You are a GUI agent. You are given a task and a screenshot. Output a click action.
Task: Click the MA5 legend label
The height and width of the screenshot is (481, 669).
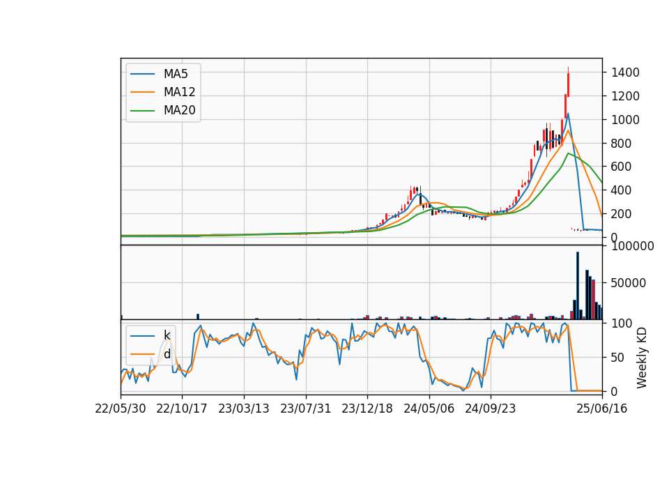(176, 75)
